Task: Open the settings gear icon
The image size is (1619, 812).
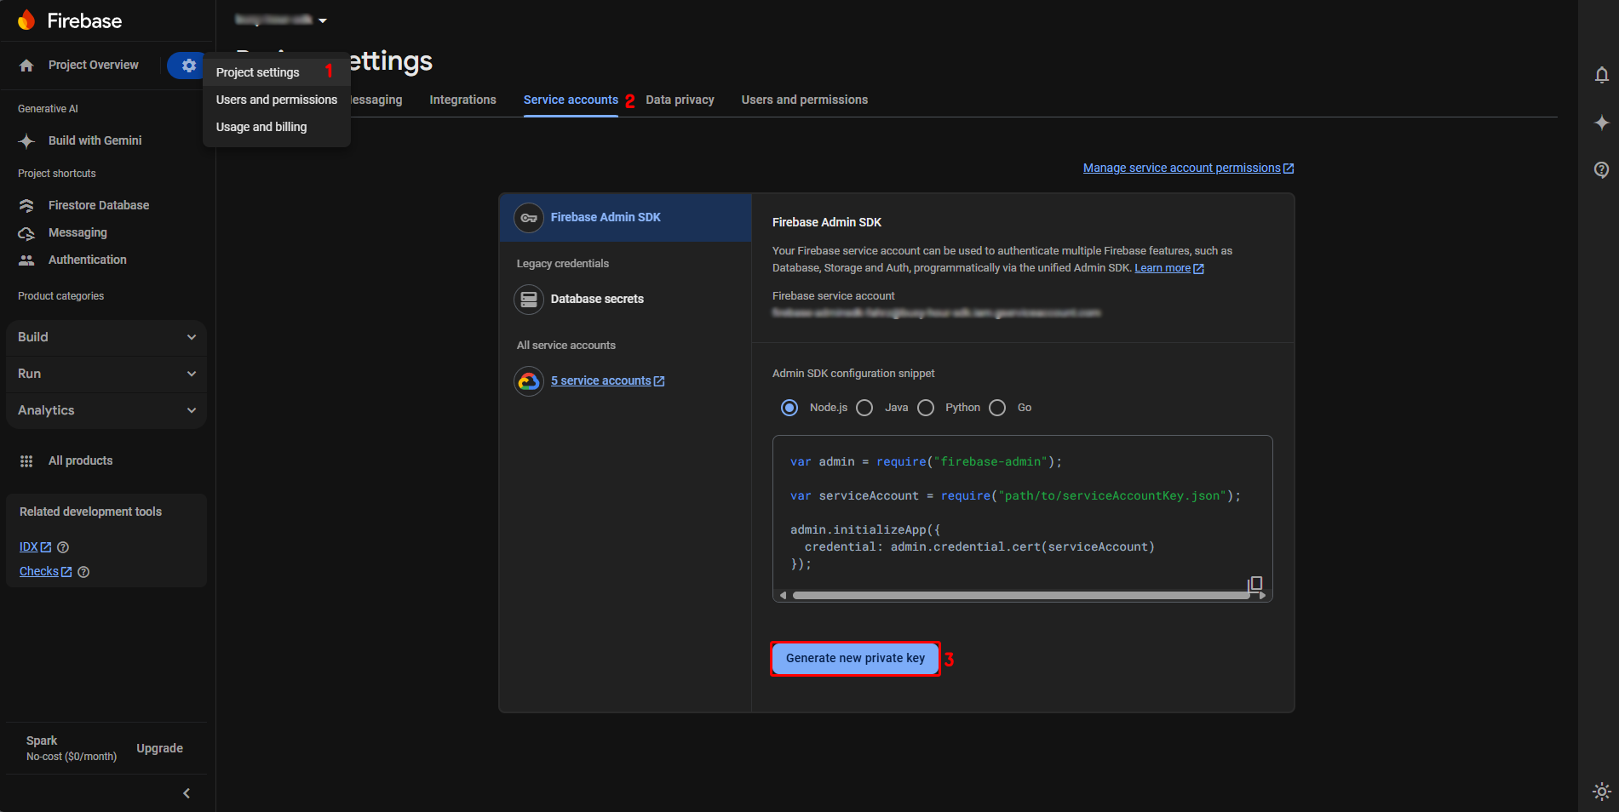Action: (188, 66)
